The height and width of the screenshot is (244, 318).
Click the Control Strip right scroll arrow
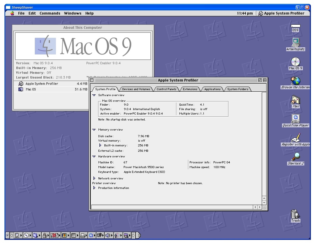[133, 235]
